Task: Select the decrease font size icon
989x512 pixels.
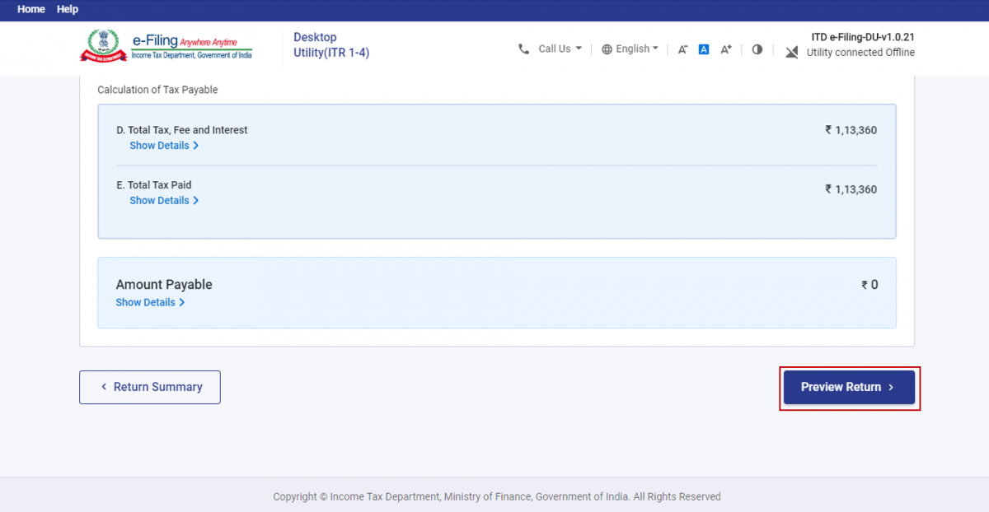Action: click(682, 49)
